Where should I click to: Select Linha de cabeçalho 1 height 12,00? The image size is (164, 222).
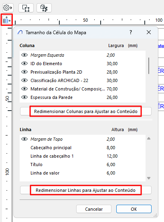click(112, 156)
